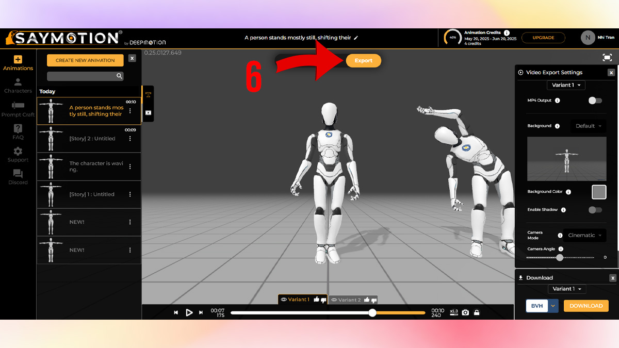Screen dimensions: 619x348
Task: Click the Enable Shadow info icon
Action: click(x=563, y=210)
